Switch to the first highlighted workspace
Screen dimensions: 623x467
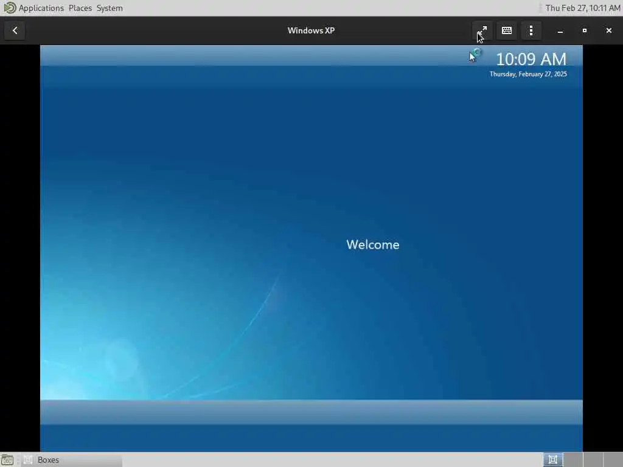pos(552,460)
